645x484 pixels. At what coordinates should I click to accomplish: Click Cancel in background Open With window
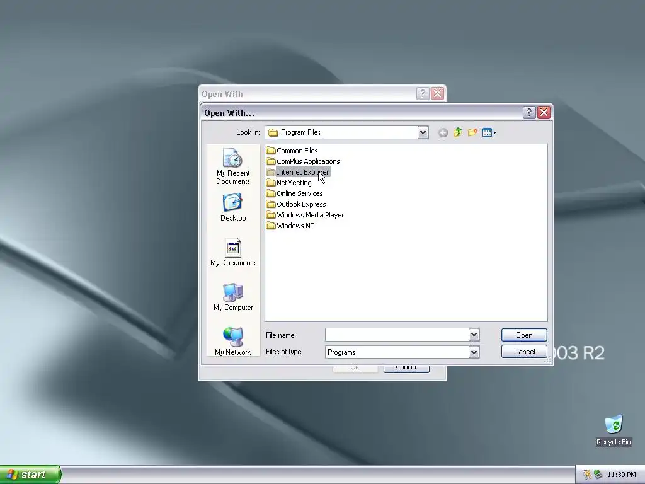(406, 369)
